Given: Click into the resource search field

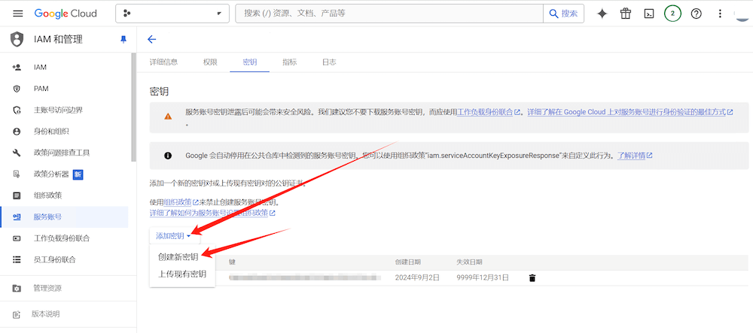Looking at the screenshot, I should (388, 14).
